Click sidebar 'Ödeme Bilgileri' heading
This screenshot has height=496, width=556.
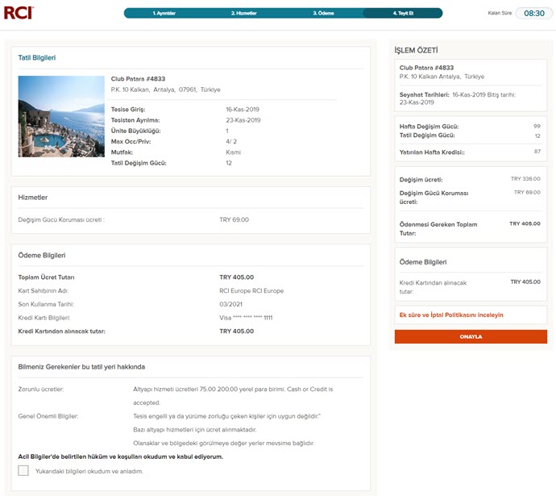click(x=423, y=262)
